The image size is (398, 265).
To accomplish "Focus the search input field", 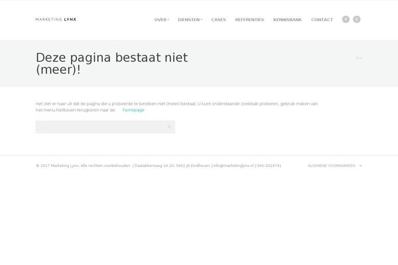I will [105, 127].
